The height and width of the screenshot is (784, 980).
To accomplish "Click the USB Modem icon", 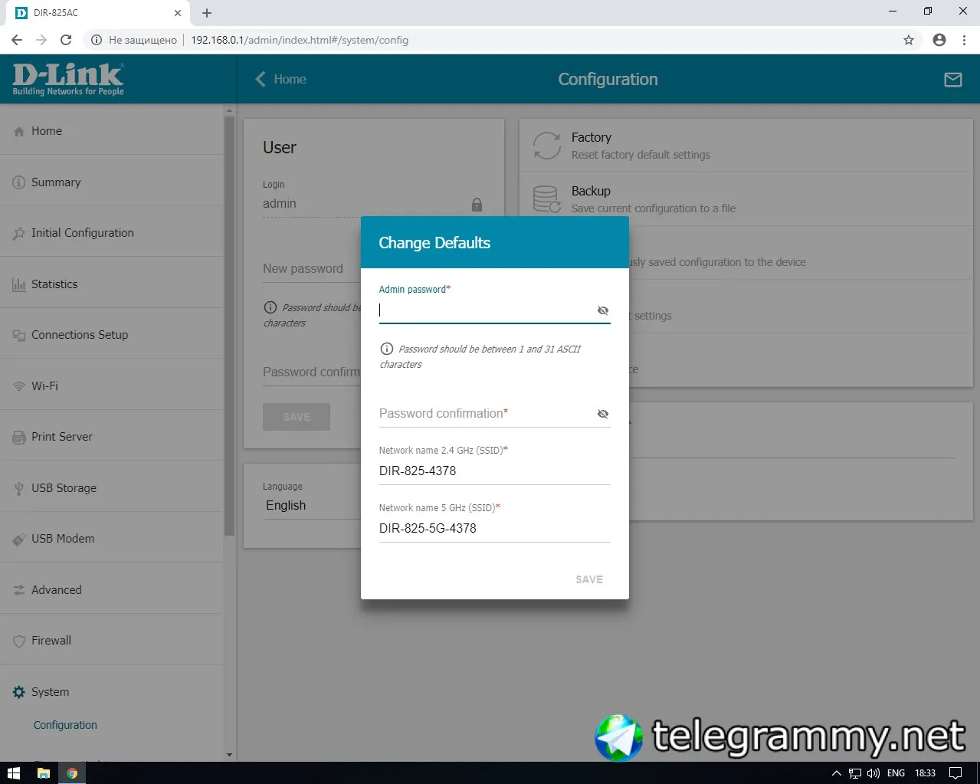I will coord(19,540).
